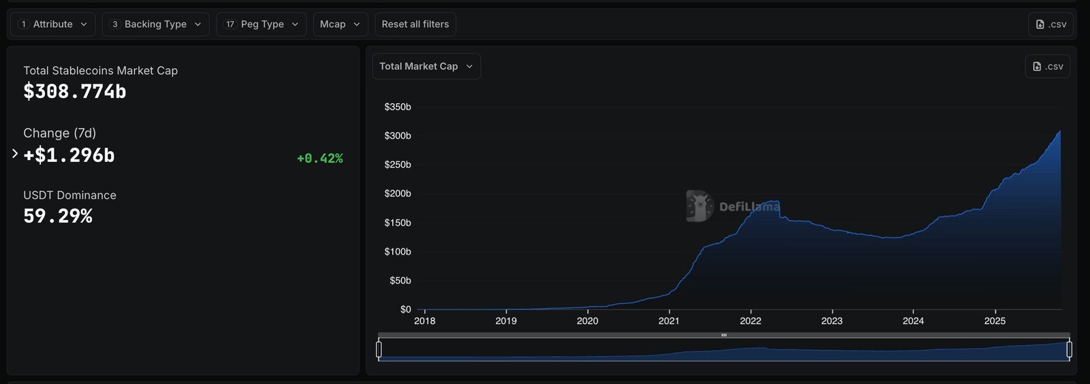The image size is (1090, 384).
Task: Expand the chevron beside Change (7d)
Action: pyautogui.click(x=15, y=154)
